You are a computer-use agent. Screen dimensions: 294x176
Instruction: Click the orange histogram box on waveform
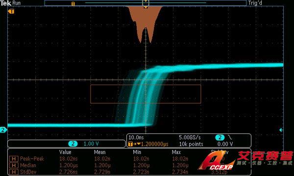click(x=146, y=94)
